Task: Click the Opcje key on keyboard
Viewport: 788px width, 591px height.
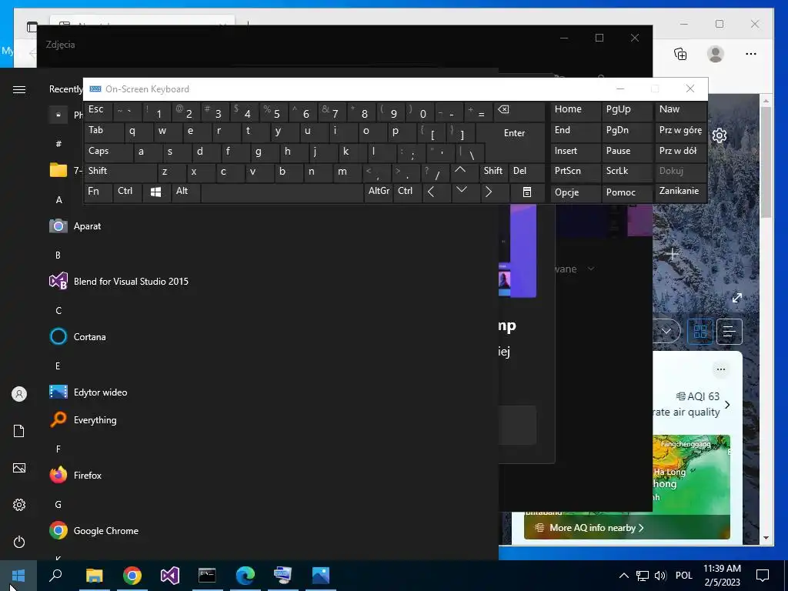Action: tap(575, 193)
